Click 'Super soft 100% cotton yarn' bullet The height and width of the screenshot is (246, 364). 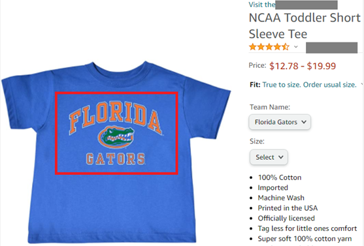point(305,239)
